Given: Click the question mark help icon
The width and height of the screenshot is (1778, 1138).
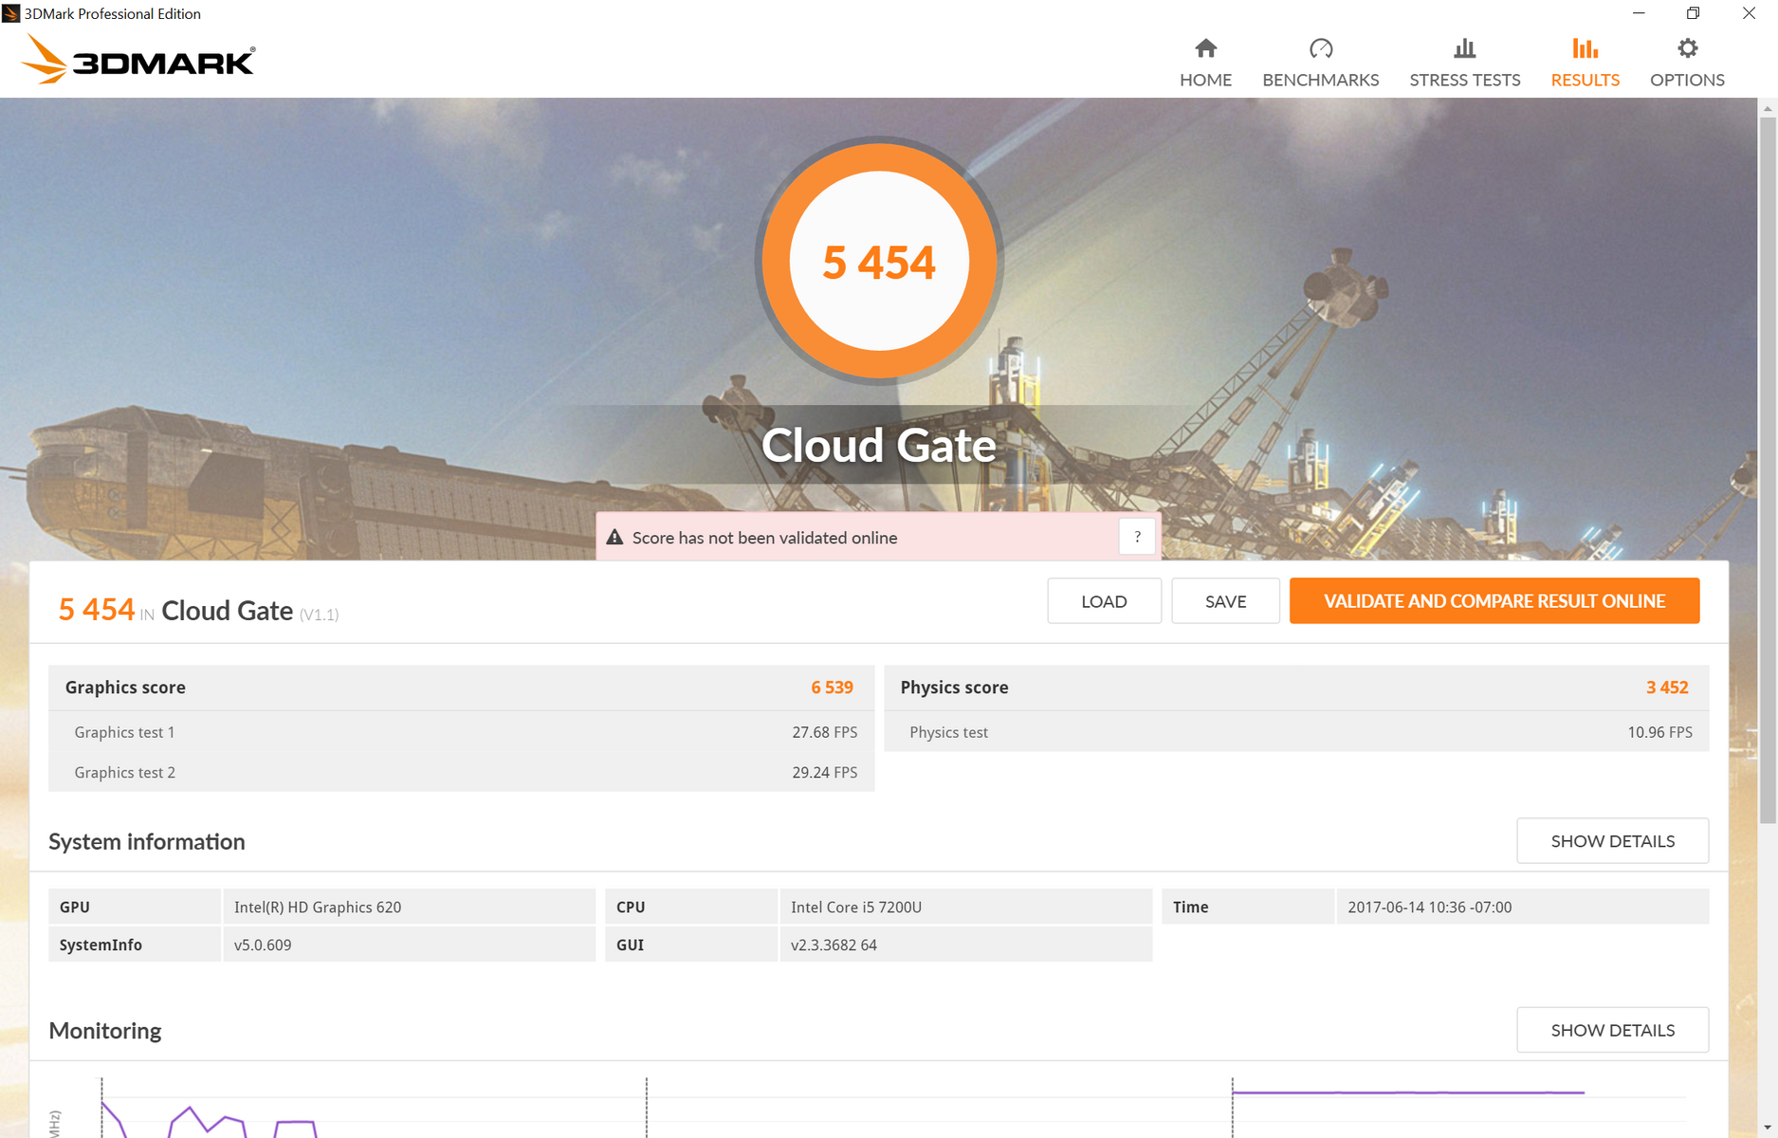Looking at the screenshot, I should point(1137,537).
